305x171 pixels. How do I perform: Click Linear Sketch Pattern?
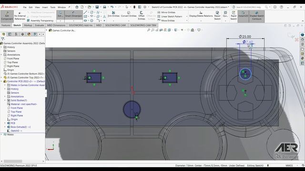(170, 17)
